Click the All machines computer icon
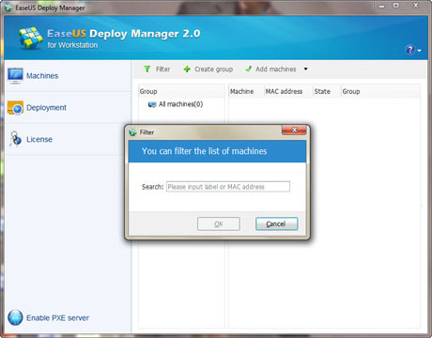432x338 pixels. coord(152,104)
